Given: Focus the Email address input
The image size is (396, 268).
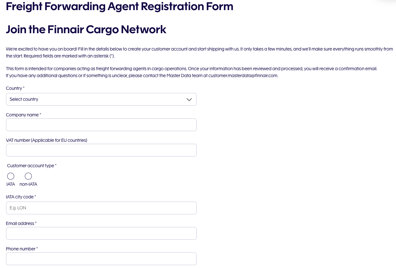Looking at the screenshot, I should click(x=101, y=233).
